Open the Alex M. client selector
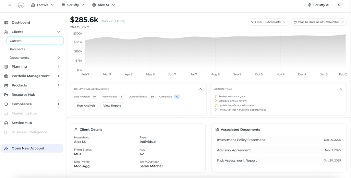The image size is (351, 178). tap(104, 5)
